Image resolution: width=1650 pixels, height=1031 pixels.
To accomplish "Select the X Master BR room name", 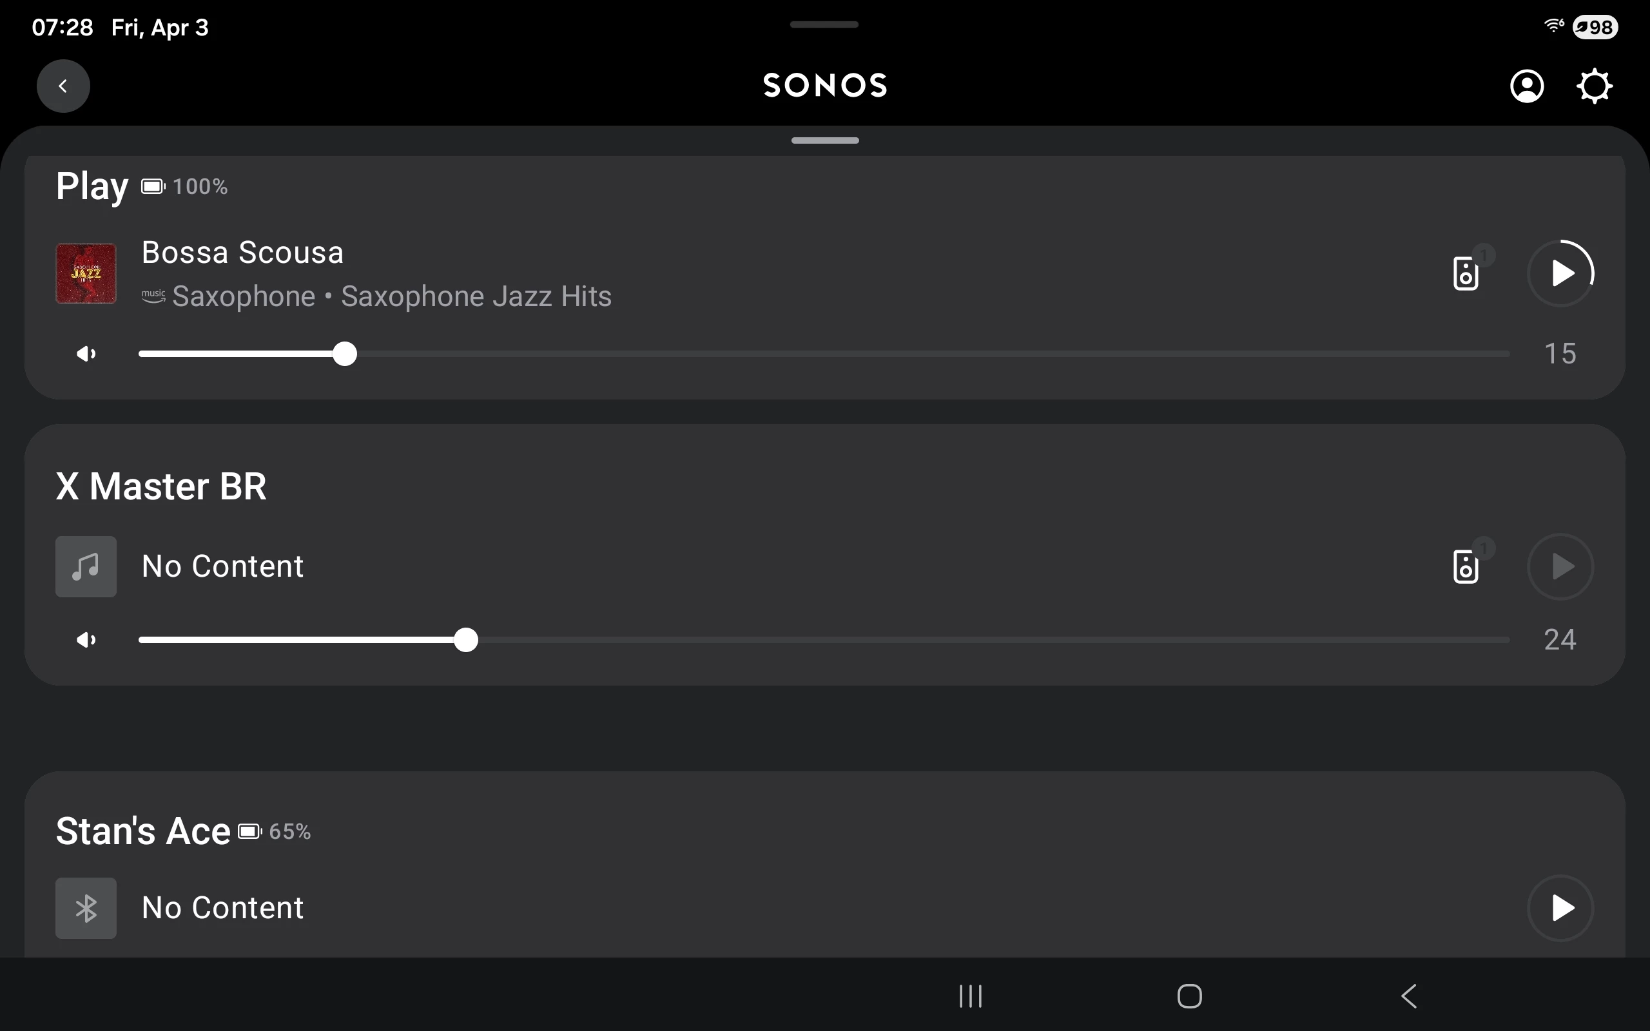I will coord(161,486).
